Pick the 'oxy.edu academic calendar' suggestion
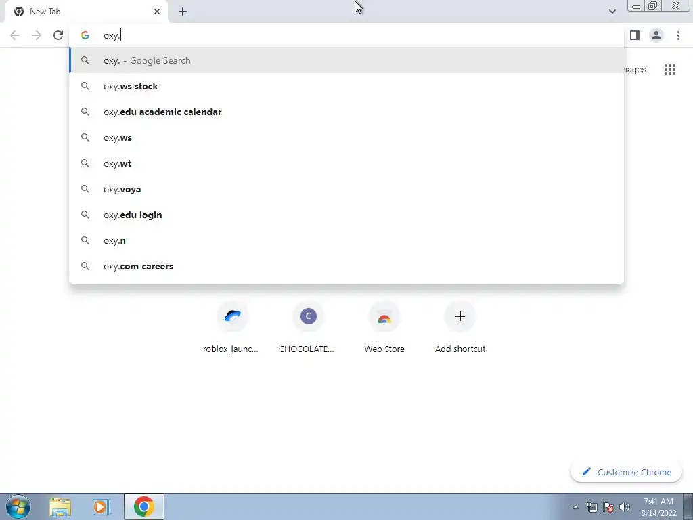This screenshot has height=520, width=693. 346,112
